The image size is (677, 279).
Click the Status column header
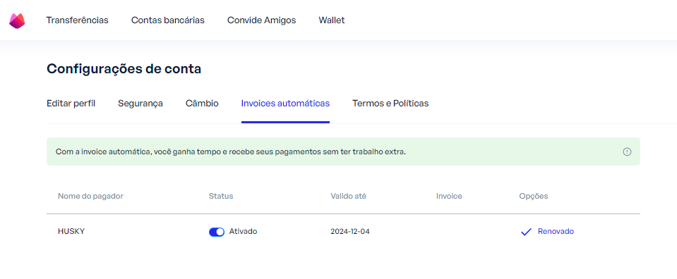(x=221, y=196)
